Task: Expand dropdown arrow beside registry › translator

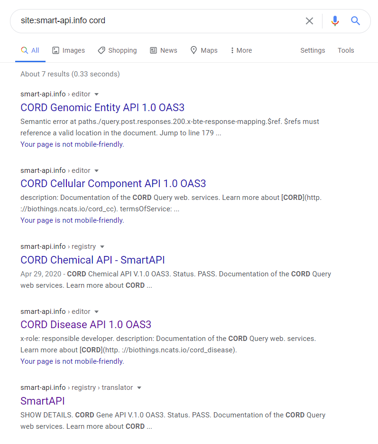Action: pyautogui.click(x=139, y=387)
